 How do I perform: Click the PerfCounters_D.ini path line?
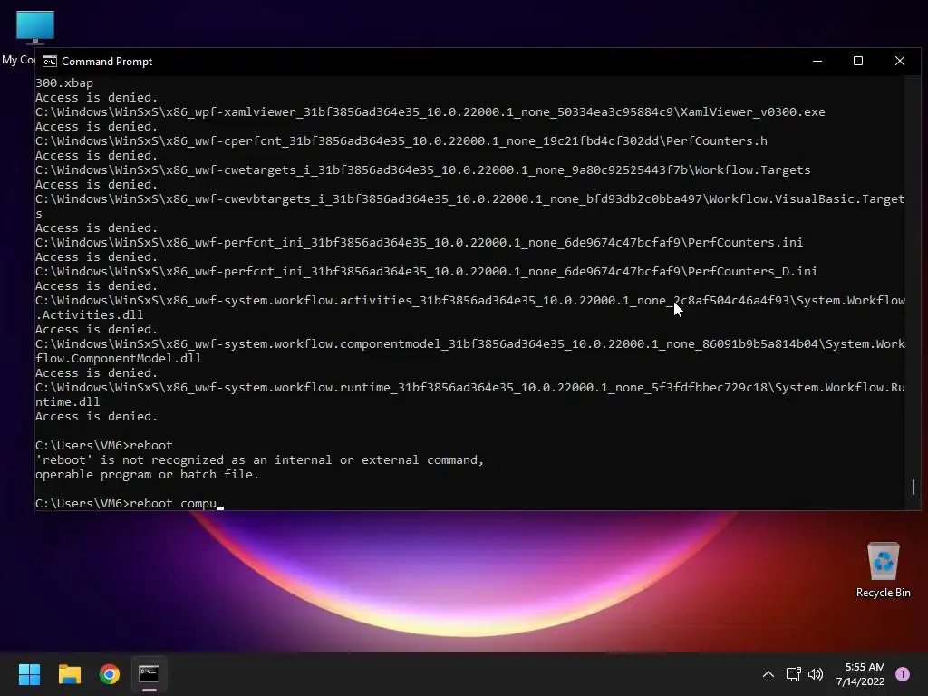pos(426,272)
